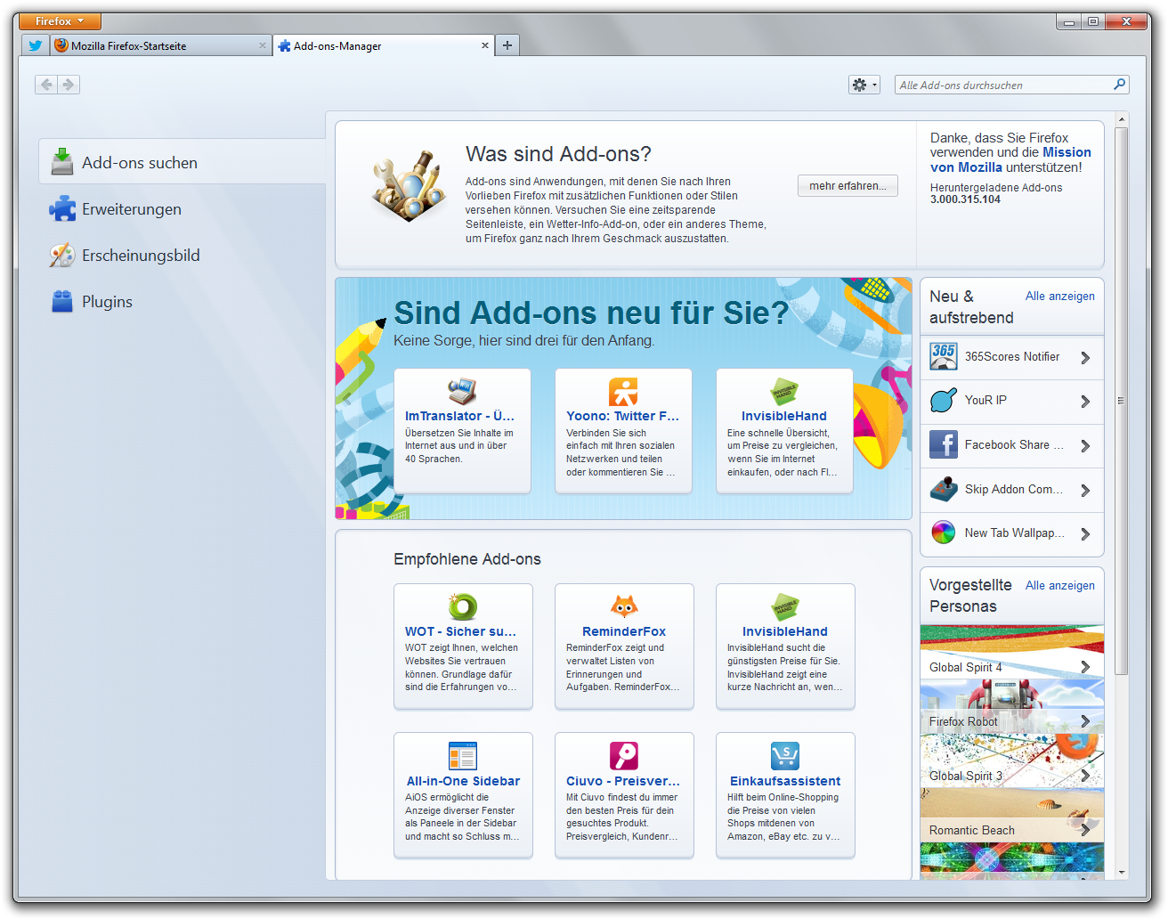
Task: Click the 365Scores Notifier icon
Action: click(x=944, y=356)
